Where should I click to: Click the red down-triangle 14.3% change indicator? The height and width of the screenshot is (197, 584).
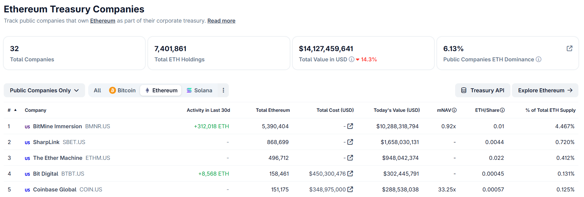click(x=366, y=59)
